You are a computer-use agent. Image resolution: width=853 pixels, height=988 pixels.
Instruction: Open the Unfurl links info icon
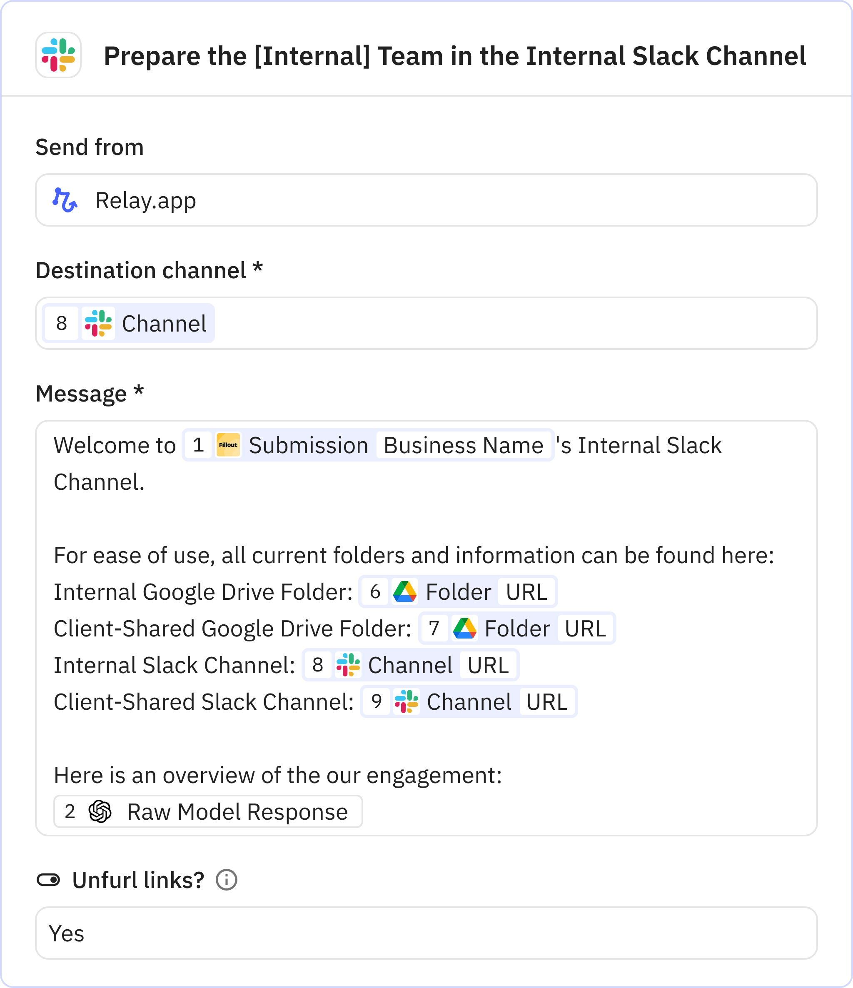[x=227, y=880]
